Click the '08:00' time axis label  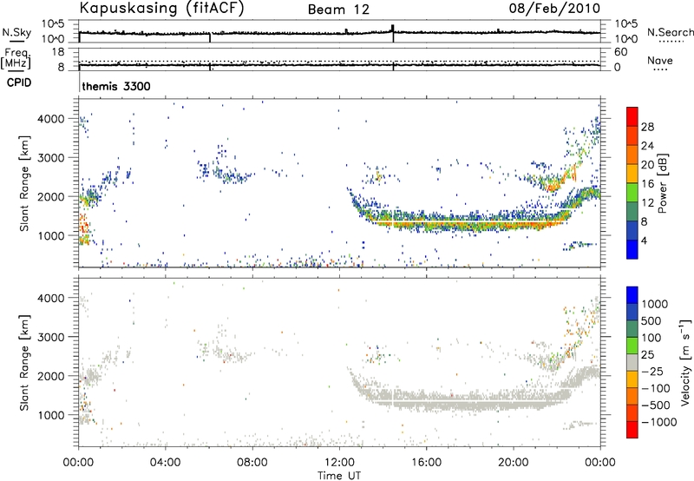pyautogui.click(x=252, y=463)
